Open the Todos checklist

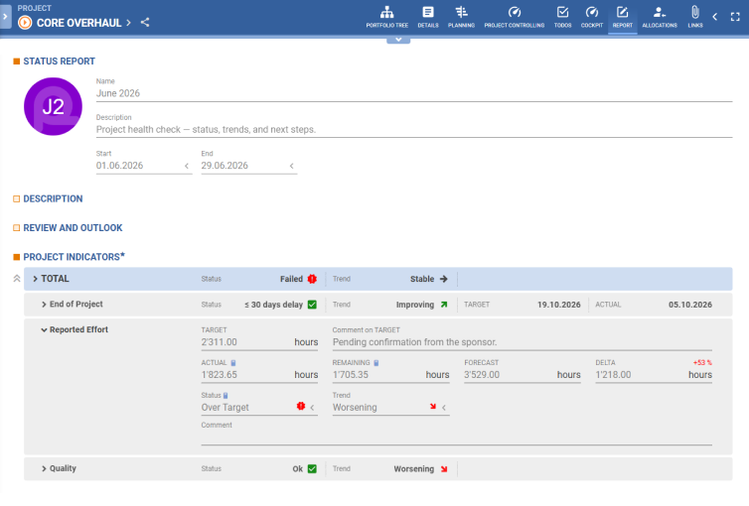[x=562, y=17]
